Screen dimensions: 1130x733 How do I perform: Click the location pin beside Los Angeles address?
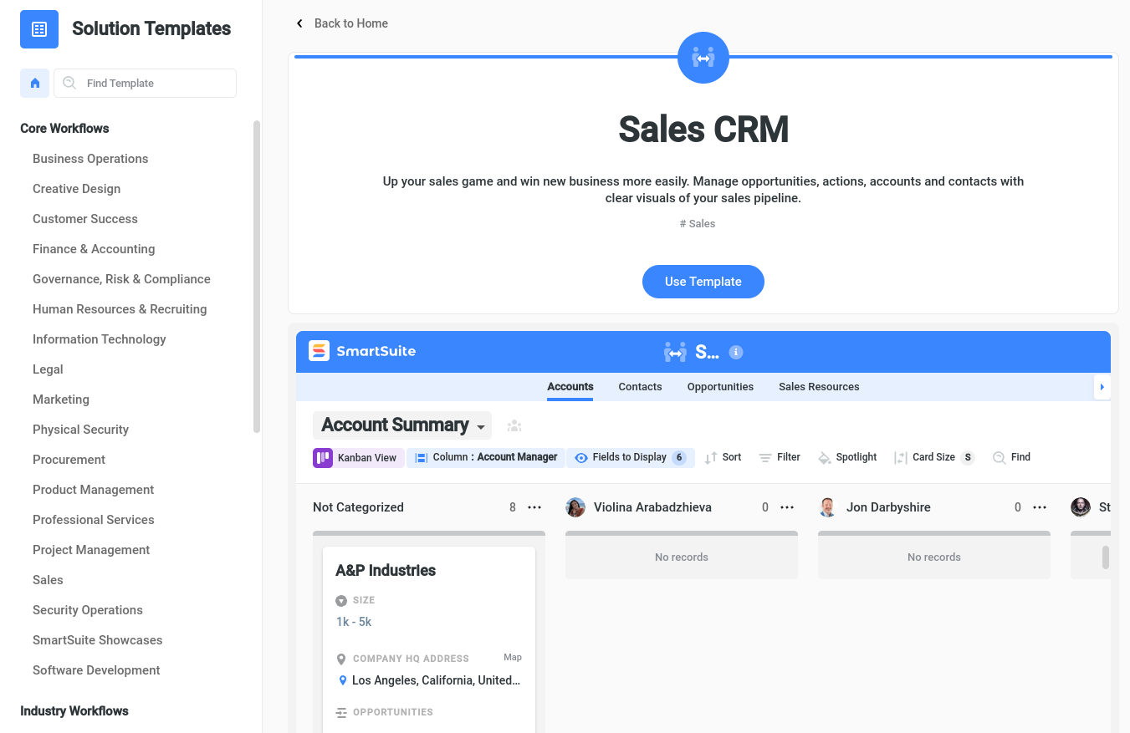click(x=342, y=681)
